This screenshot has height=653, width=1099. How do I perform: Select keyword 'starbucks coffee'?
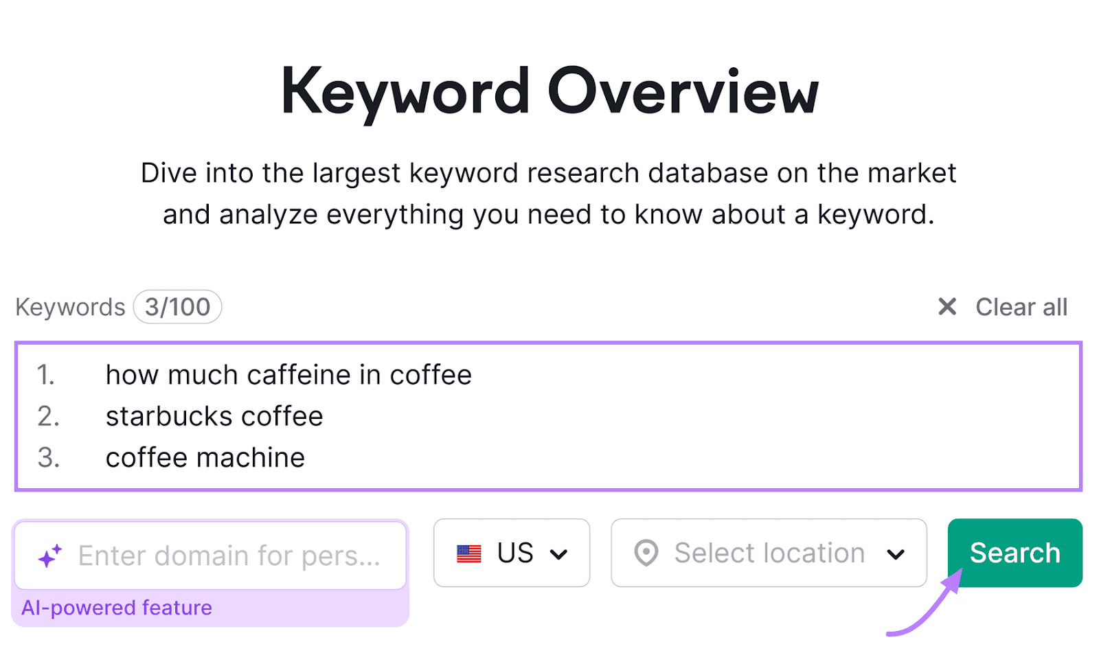(x=214, y=416)
